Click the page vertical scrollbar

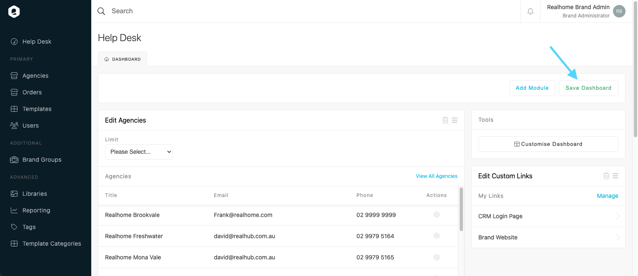point(635,69)
